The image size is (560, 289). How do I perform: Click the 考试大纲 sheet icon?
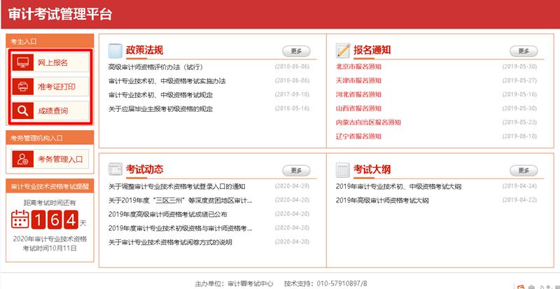click(343, 169)
